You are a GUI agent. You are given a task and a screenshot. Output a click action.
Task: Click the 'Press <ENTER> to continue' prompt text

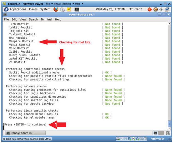[25, 125]
